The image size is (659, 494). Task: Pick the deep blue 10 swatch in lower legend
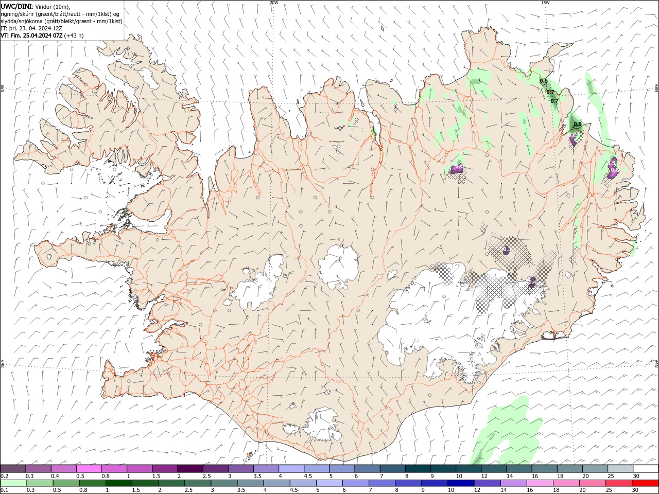[460, 483]
